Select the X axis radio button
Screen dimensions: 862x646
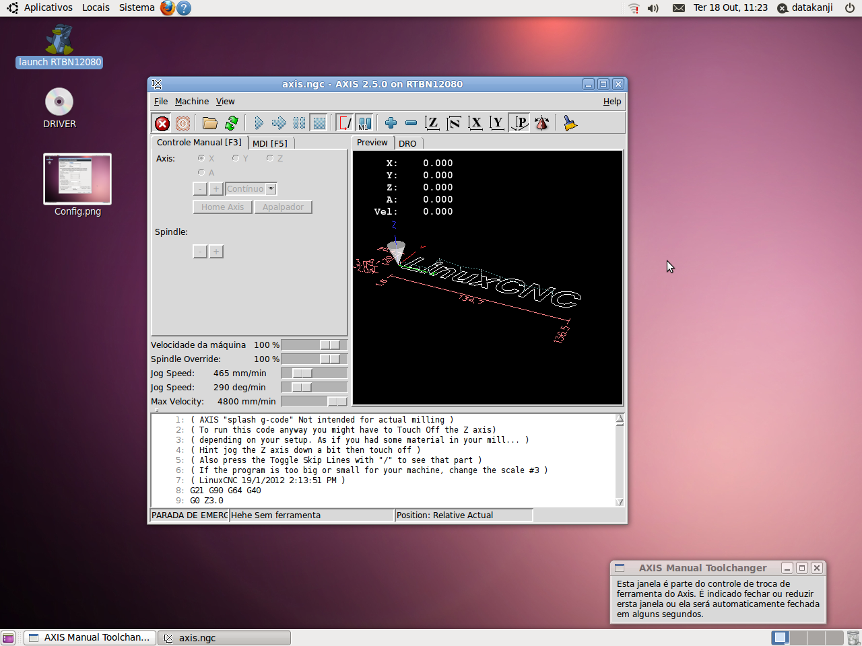(x=201, y=158)
